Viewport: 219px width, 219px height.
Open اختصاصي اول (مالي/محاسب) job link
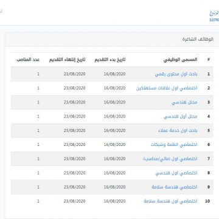pyautogui.click(x=170, y=159)
